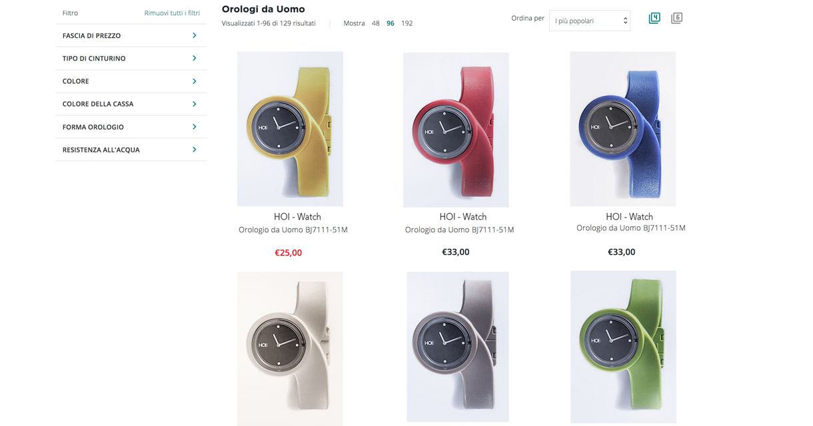Click the €25,00 sale price
This screenshot has height=426, width=813.
(289, 253)
